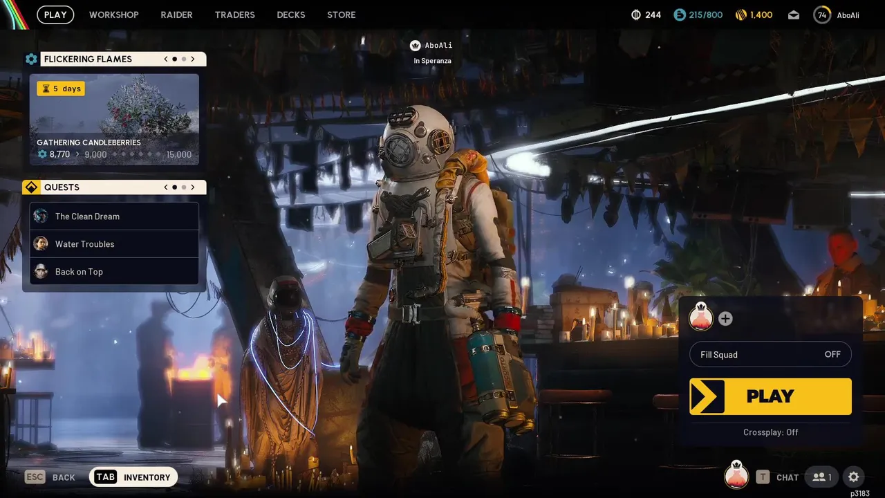Go to previous Flickering Flames page arrow

coord(166,59)
